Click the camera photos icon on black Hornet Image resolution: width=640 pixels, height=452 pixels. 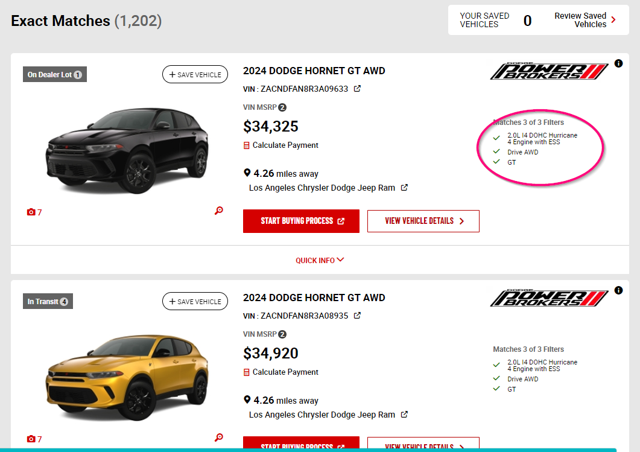click(x=31, y=212)
